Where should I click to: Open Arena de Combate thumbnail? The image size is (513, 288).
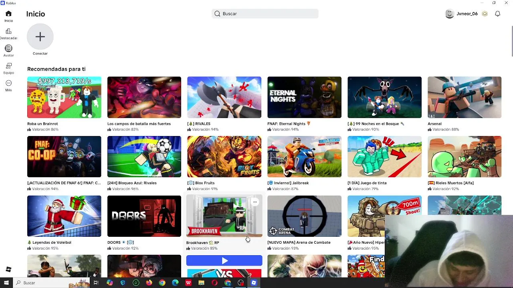pos(304,216)
